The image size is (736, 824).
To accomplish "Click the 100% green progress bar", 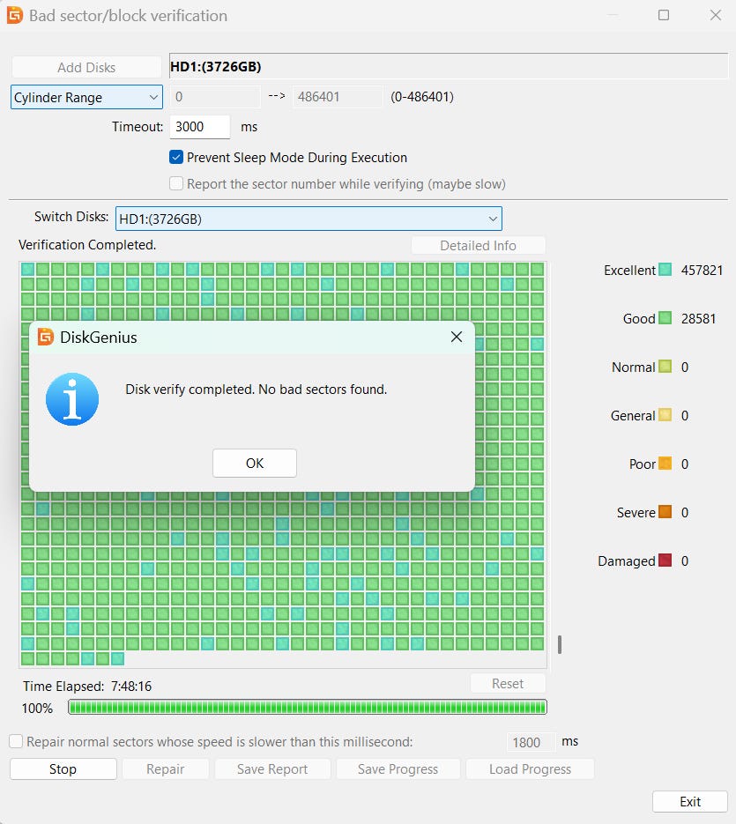I will click(308, 708).
